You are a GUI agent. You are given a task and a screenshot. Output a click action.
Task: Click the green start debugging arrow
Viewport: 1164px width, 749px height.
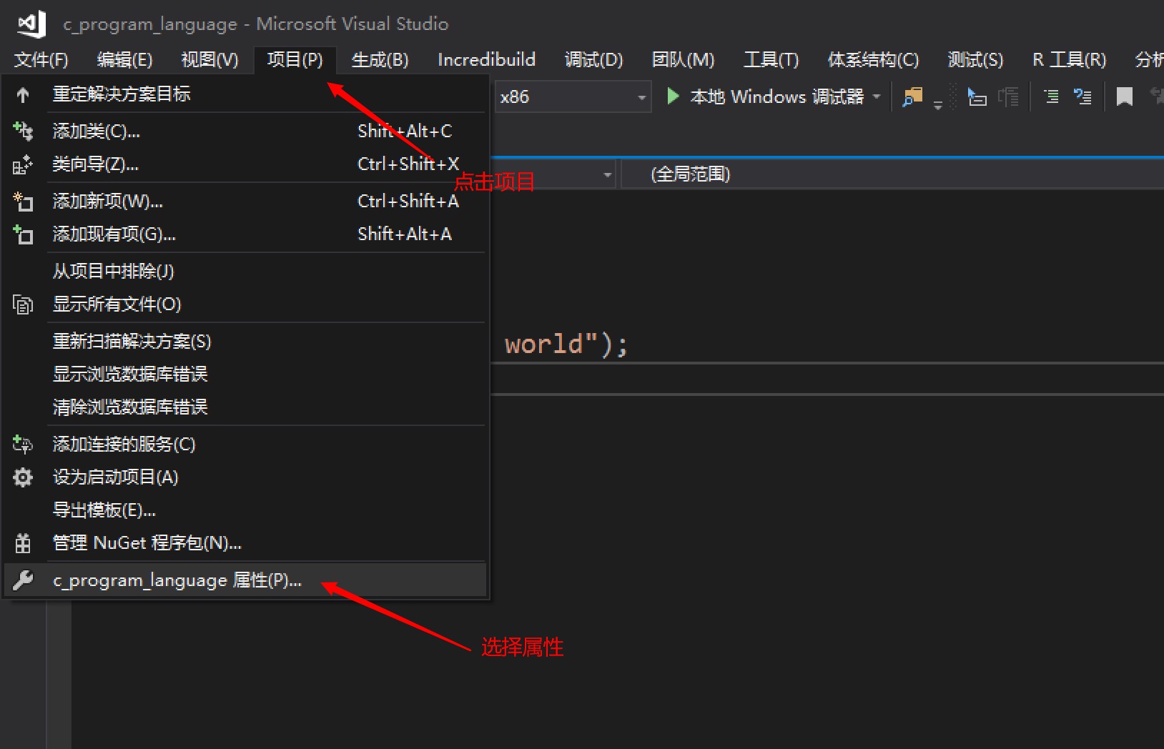point(672,96)
